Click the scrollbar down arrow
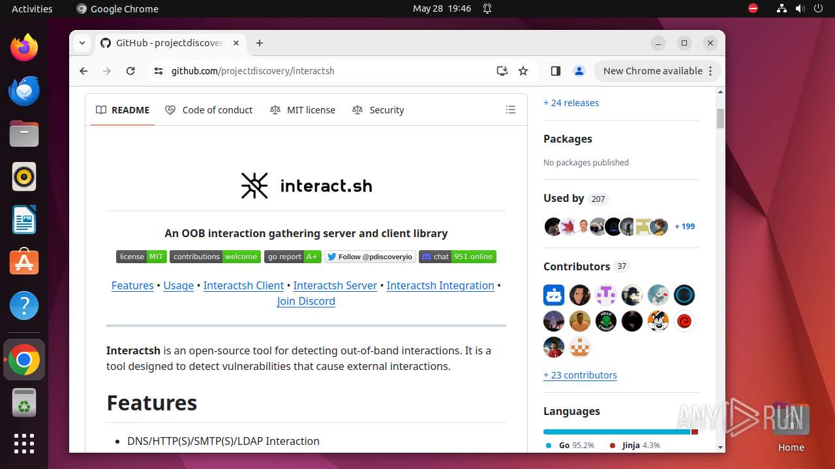The width and height of the screenshot is (835, 469). click(x=720, y=447)
